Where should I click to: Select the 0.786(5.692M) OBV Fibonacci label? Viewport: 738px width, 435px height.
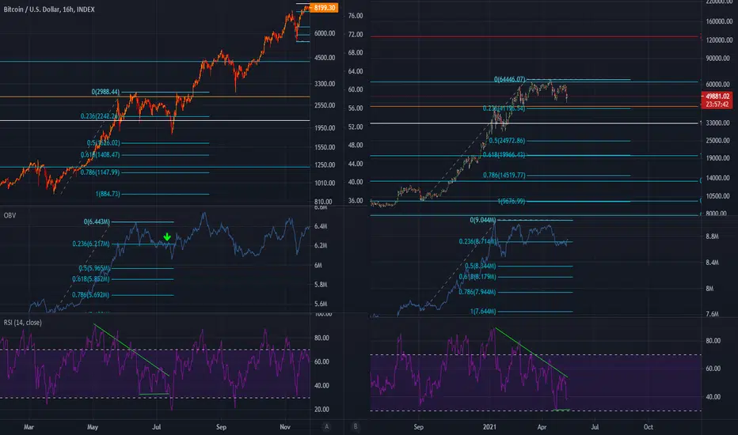[x=91, y=295]
